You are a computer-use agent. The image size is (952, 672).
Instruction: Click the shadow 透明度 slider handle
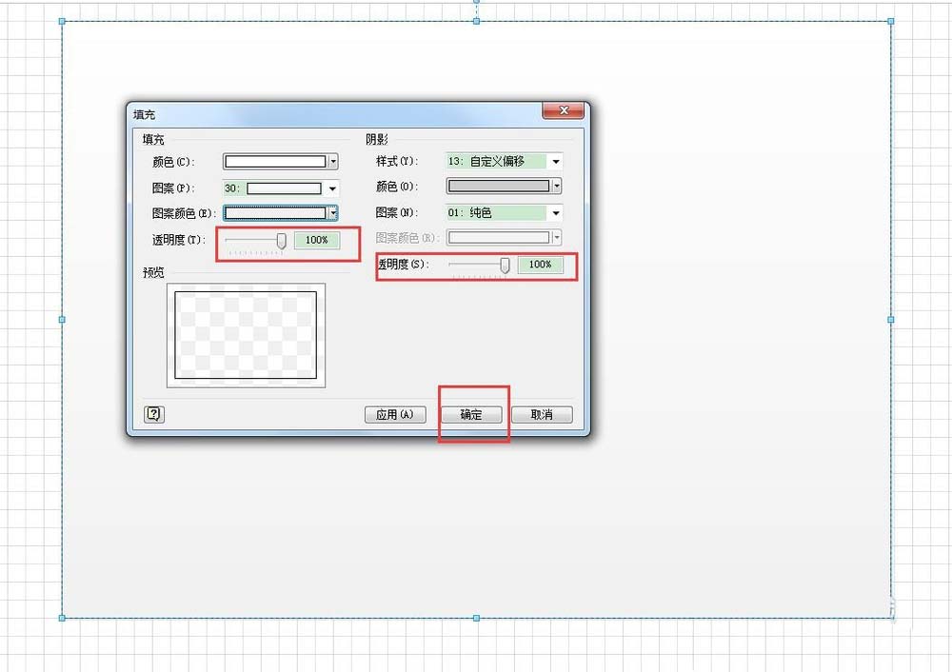pos(505,266)
